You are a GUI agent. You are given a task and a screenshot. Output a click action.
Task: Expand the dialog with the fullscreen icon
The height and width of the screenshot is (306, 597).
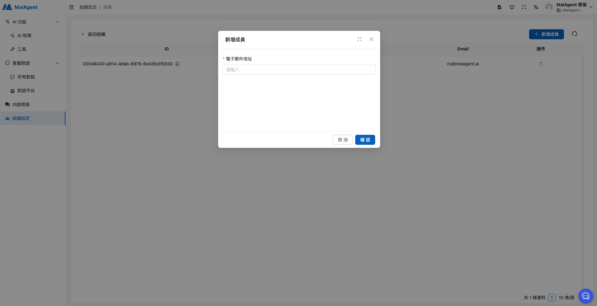359,39
